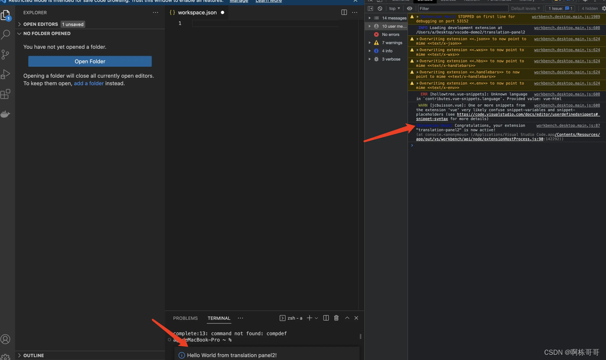Image resolution: width=606 pixels, height=360 pixels.
Task: Expand the 4 info group
Action: point(370,51)
